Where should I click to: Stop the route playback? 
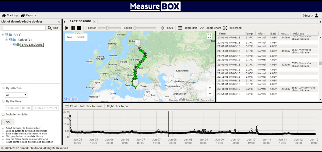pos(79,28)
